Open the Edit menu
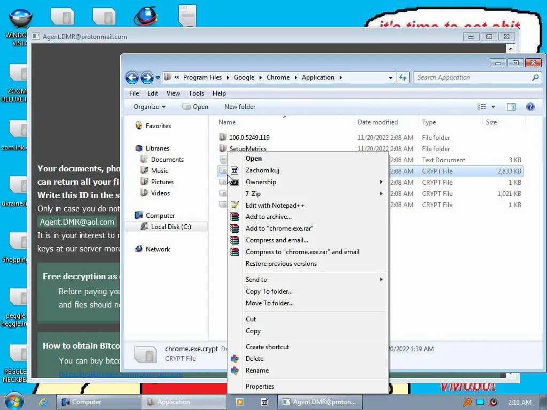The width and height of the screenshot is (547, 410). (x=152, y=93)
